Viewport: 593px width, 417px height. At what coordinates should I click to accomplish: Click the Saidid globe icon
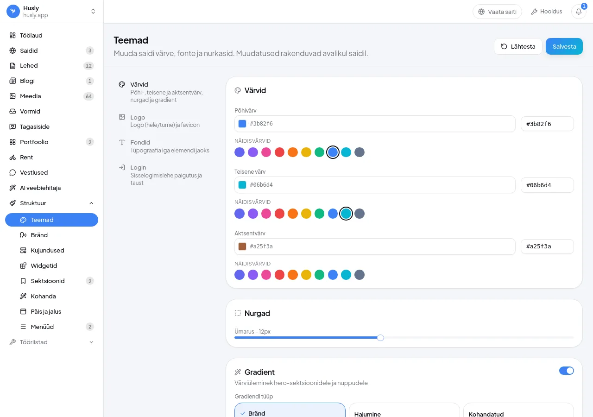point(13,51)
